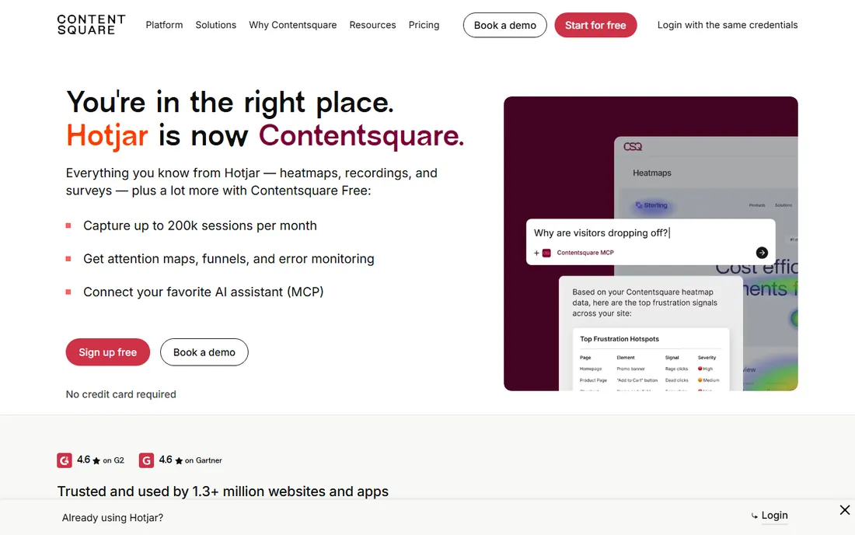Click 'Connect your favorite AI assistant (MCP)'

pos(204,292)
